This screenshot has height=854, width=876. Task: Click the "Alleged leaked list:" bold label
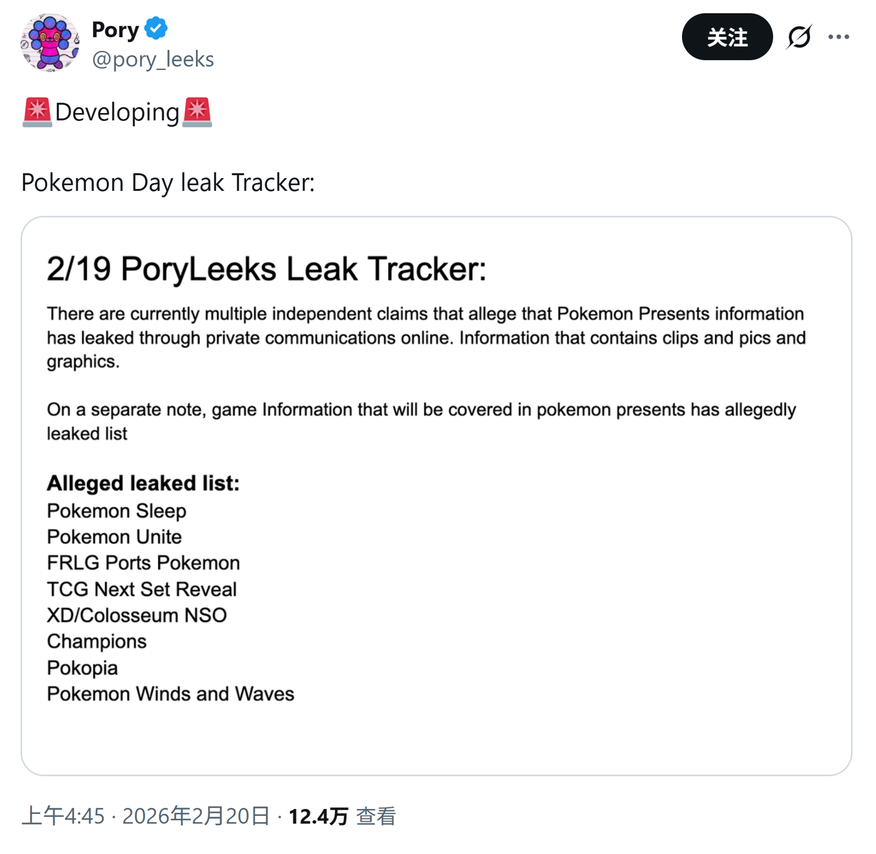pyautogui.click(x=143, y=483)
